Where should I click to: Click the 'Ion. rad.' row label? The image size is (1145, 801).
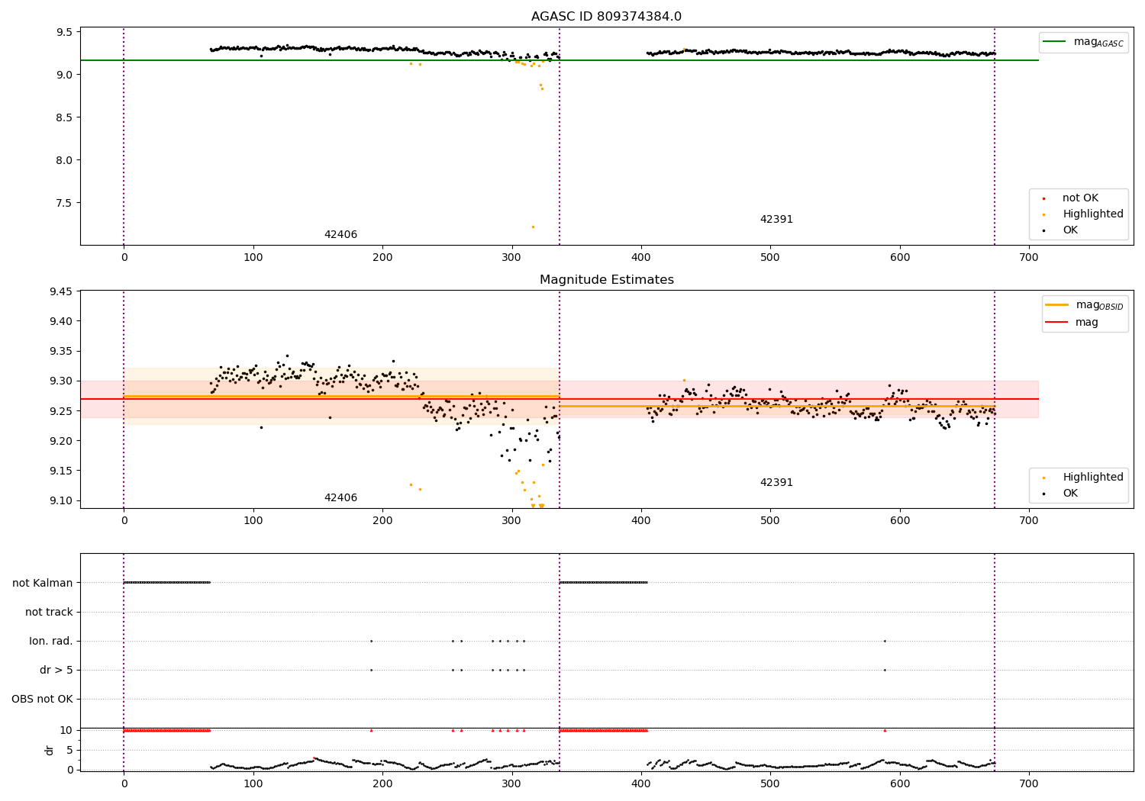[x=51, y=642]
